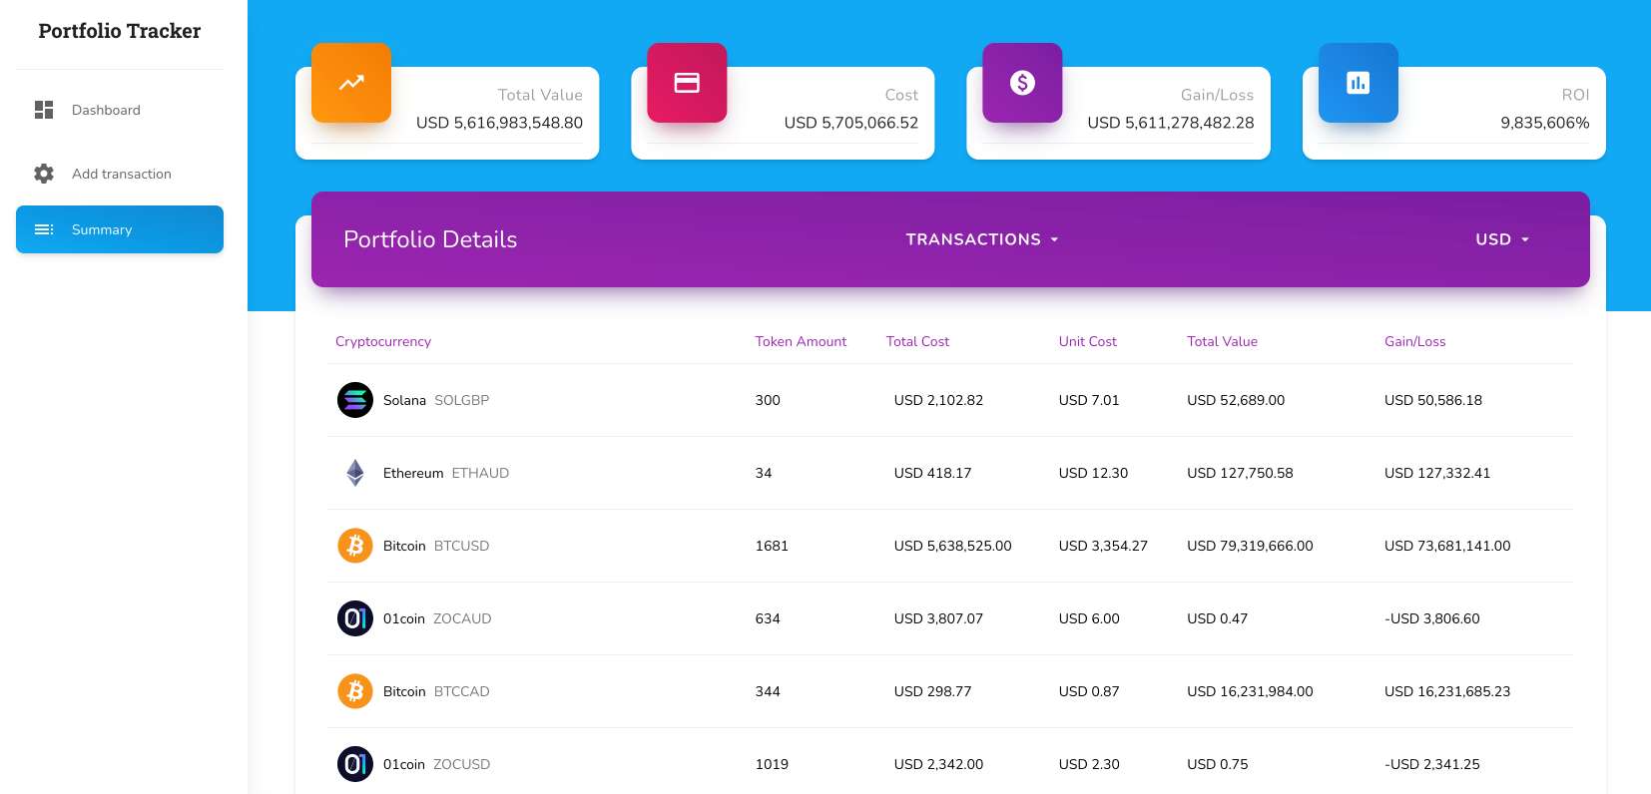Click the blue bar chart ROI icon

click(x=1358, y=83)
